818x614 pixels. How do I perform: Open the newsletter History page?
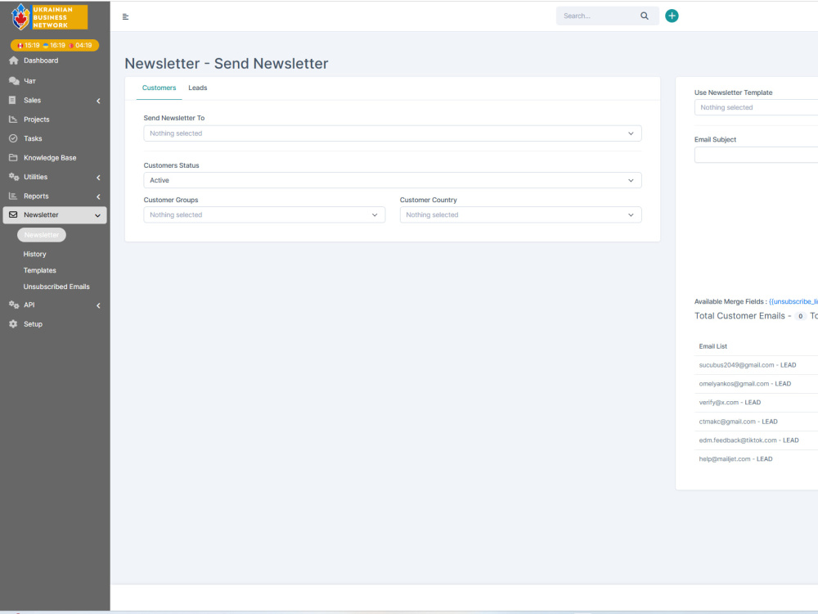pos(35,255)
